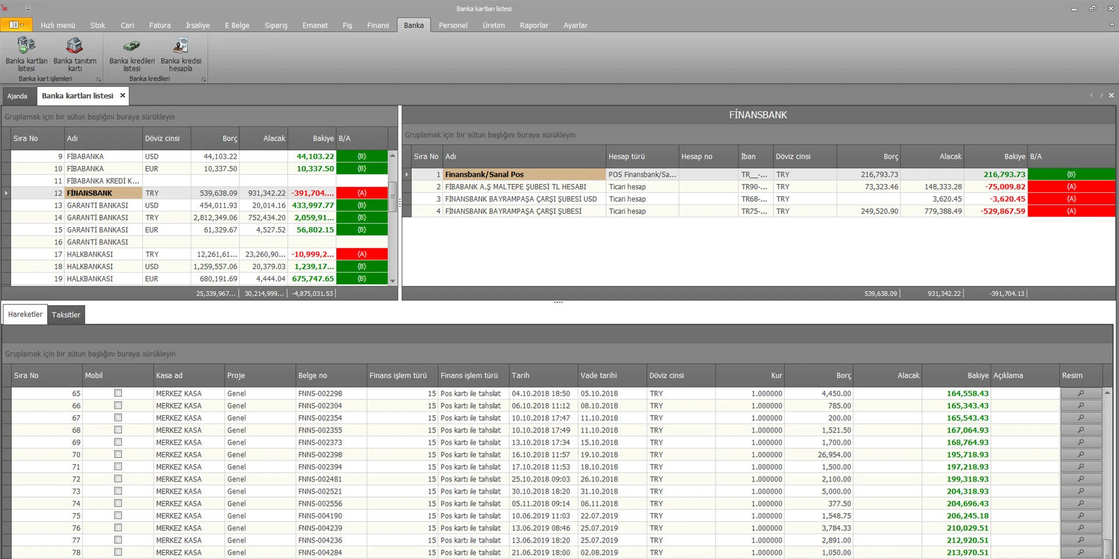Click the yellow application menu button
Image resolution: width=1119 pixels, height=559 pixels.
point(16,25)
